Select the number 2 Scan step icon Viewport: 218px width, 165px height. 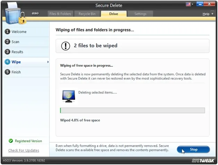7,42
